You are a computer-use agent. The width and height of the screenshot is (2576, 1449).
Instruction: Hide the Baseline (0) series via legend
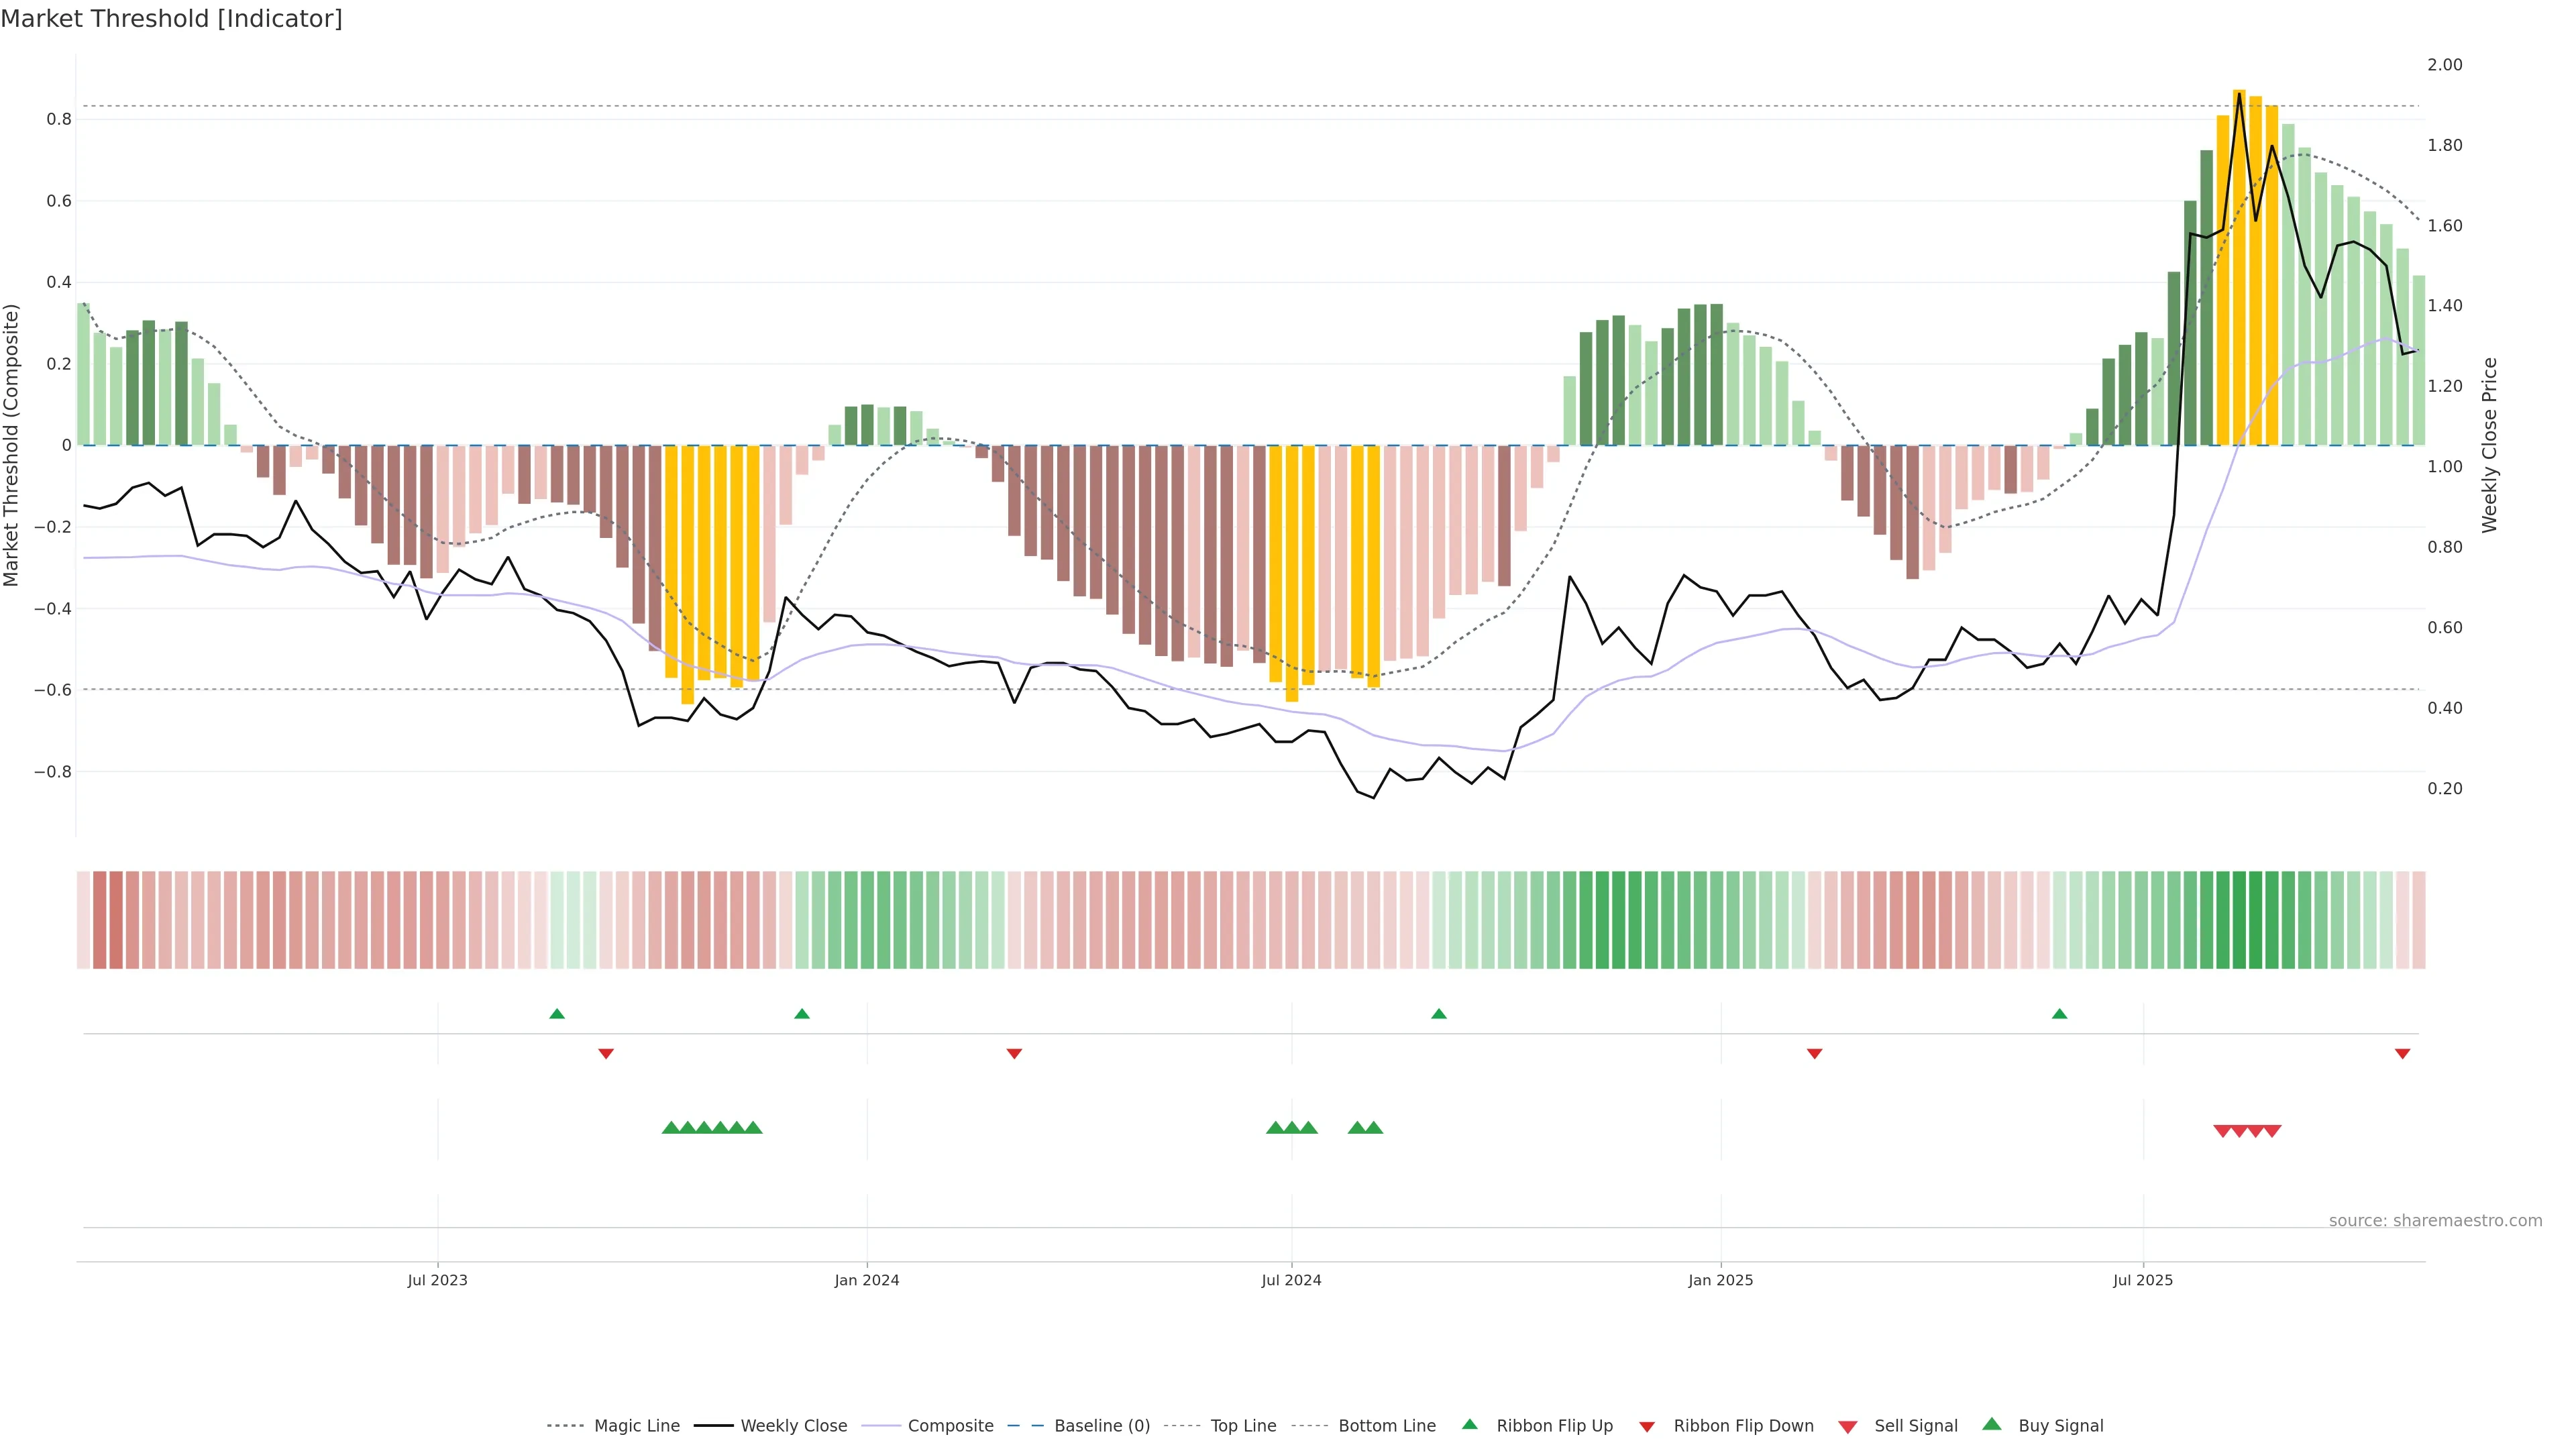1101,1426
